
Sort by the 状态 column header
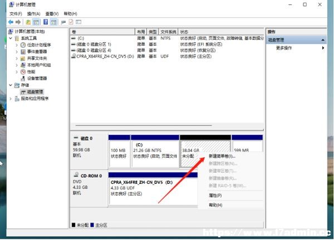click(x=221, y=32)
